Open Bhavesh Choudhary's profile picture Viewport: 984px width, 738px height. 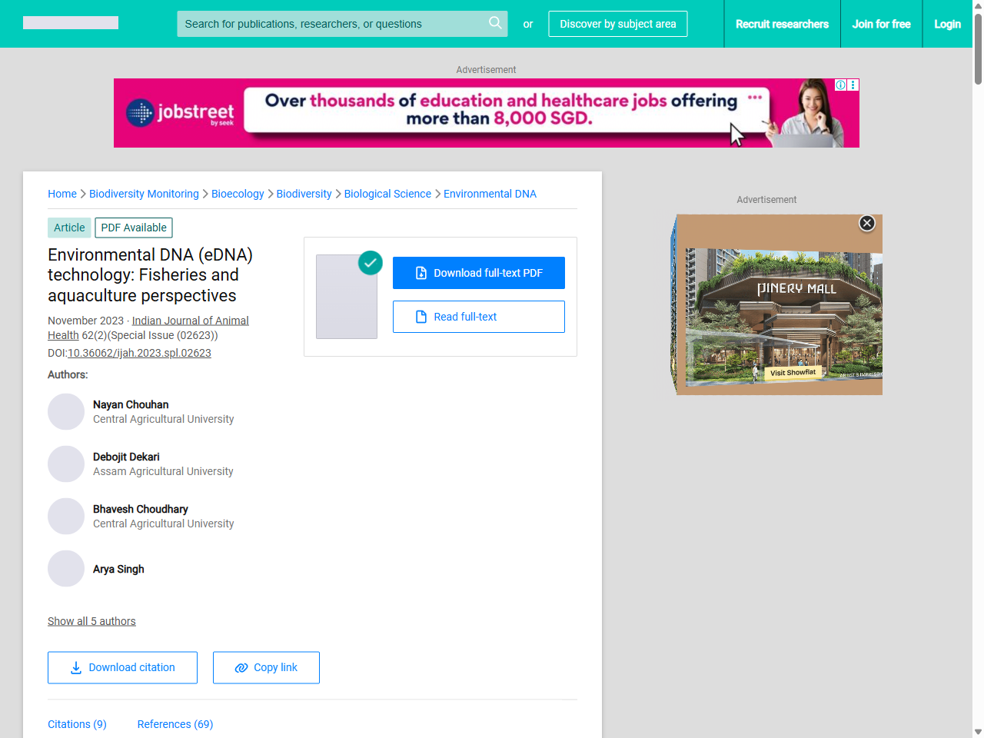[x=66, y=517]
